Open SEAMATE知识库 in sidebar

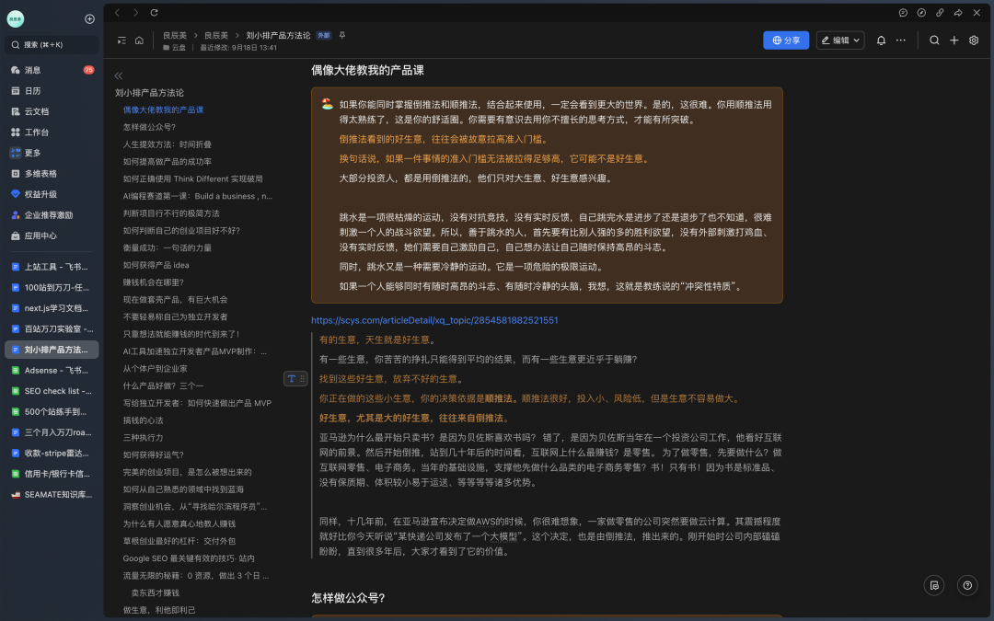pos(52,494)
